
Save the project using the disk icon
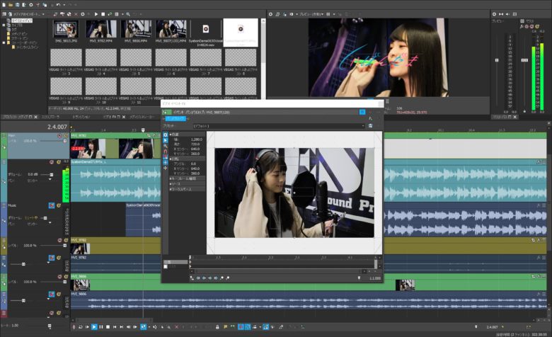coord(17,4)
